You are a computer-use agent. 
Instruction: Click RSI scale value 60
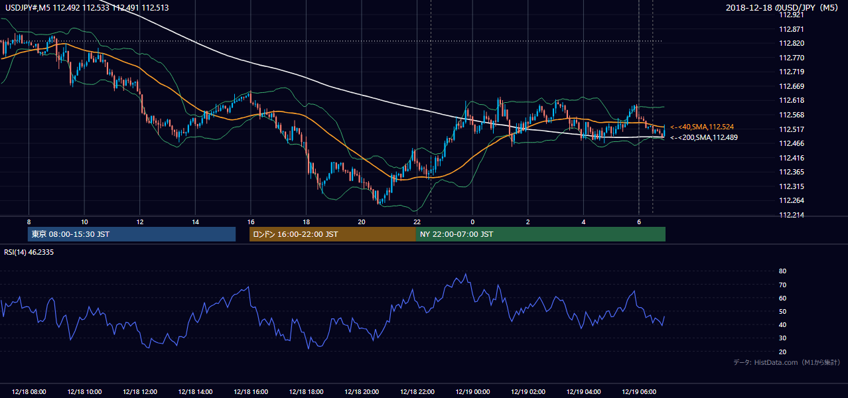pos(782,298)
